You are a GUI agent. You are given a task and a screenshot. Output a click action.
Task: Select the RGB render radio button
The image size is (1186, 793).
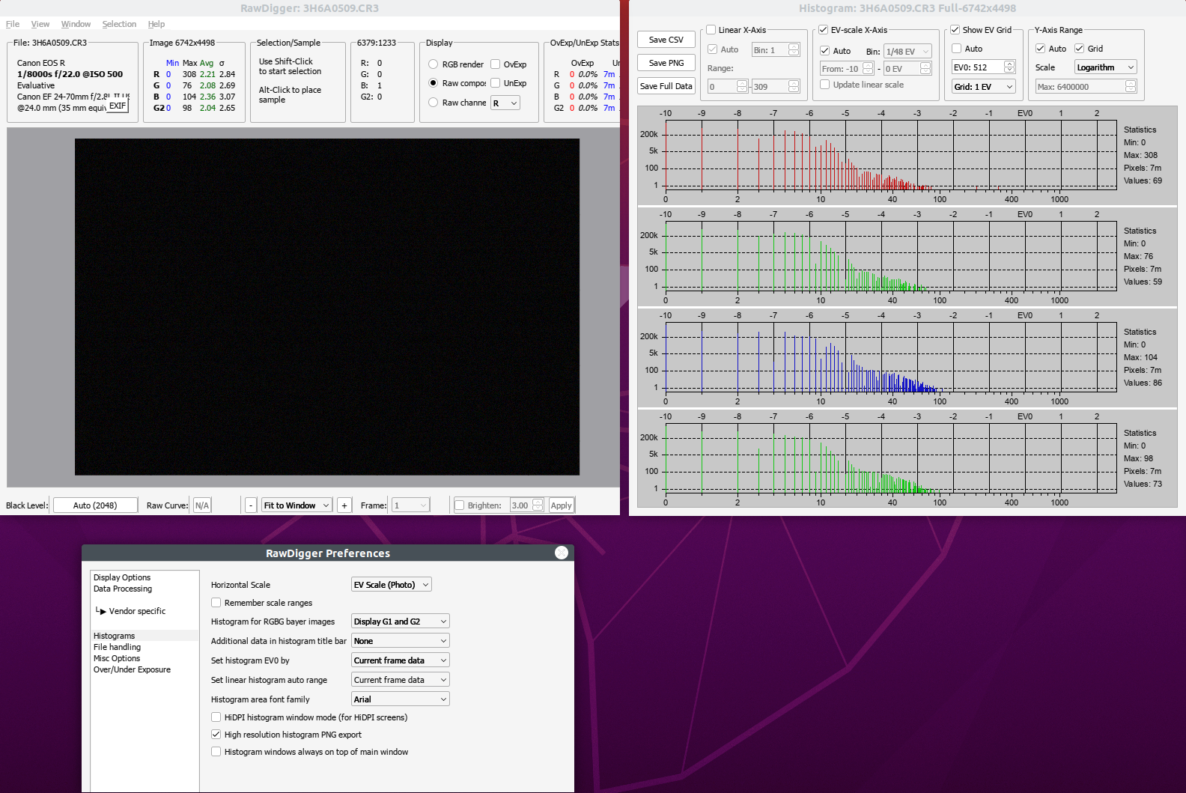click(x=434, y=64)
